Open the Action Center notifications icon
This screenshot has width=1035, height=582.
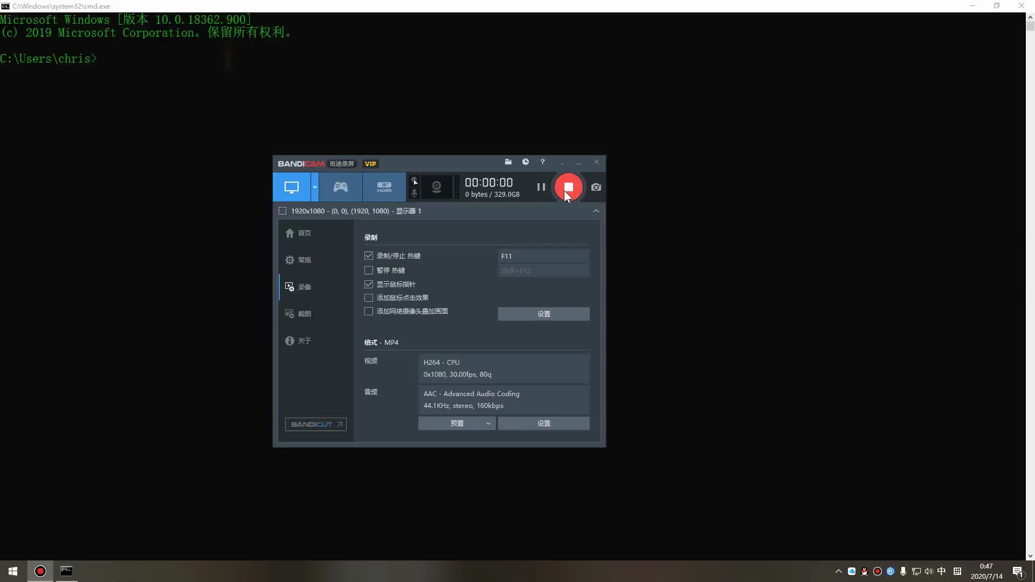(1018, 571)
